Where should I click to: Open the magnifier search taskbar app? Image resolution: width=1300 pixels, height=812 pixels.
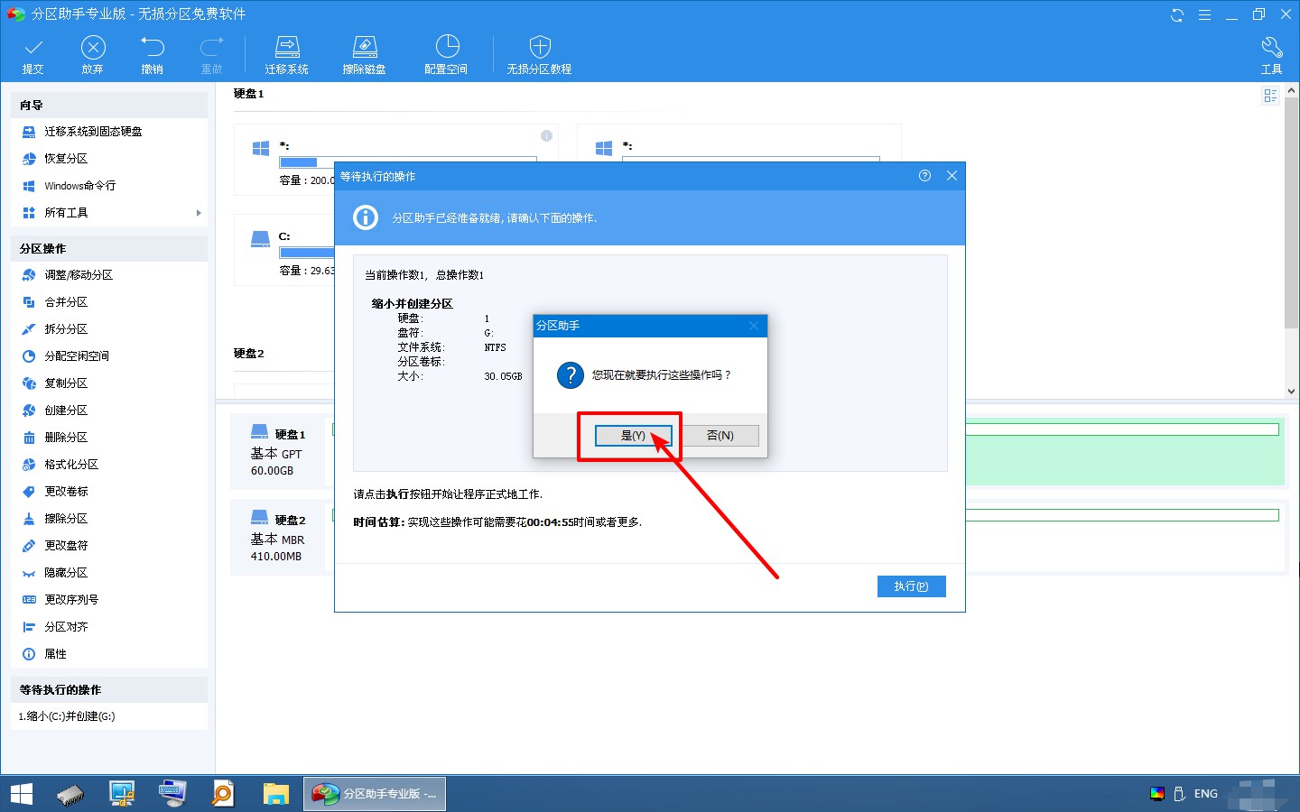point(223,794)
